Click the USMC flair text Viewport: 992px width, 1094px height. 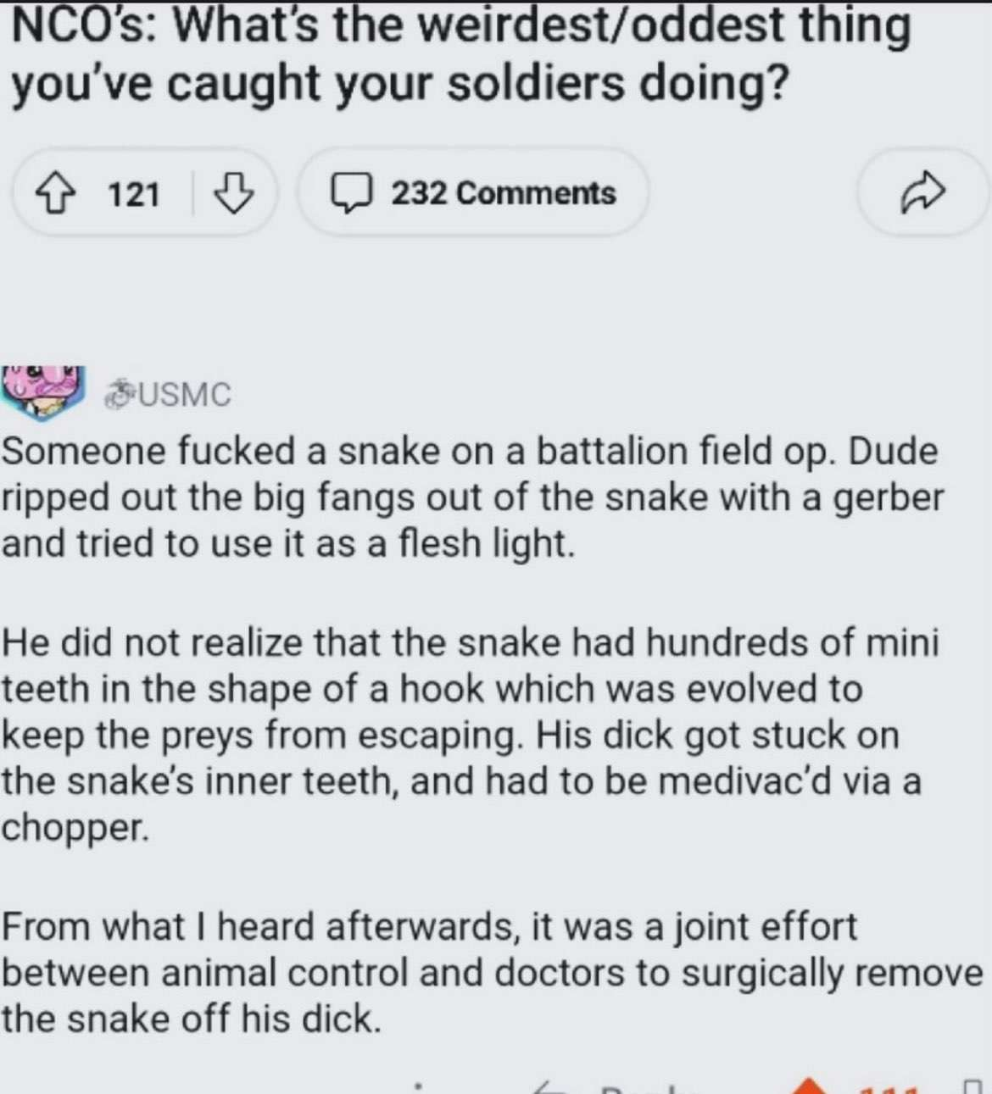184,395
